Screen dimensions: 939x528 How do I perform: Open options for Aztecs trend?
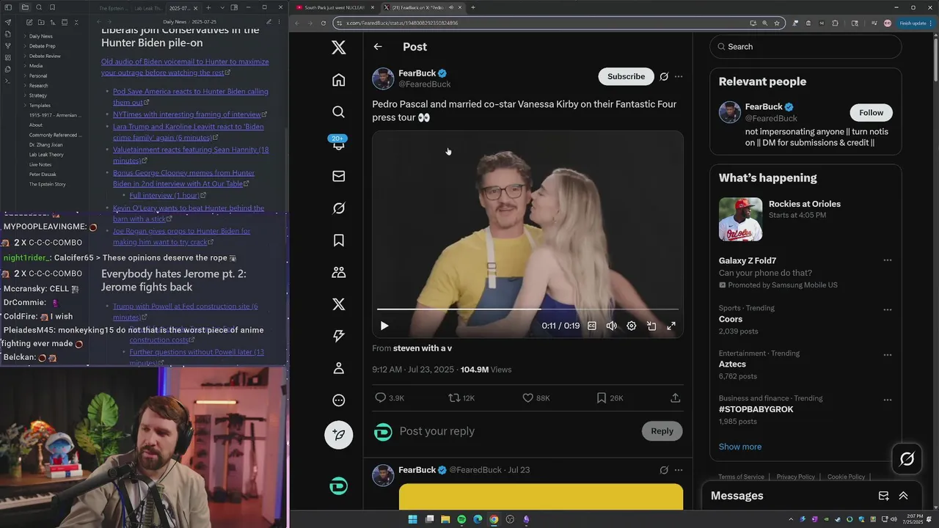pos(887,354)
